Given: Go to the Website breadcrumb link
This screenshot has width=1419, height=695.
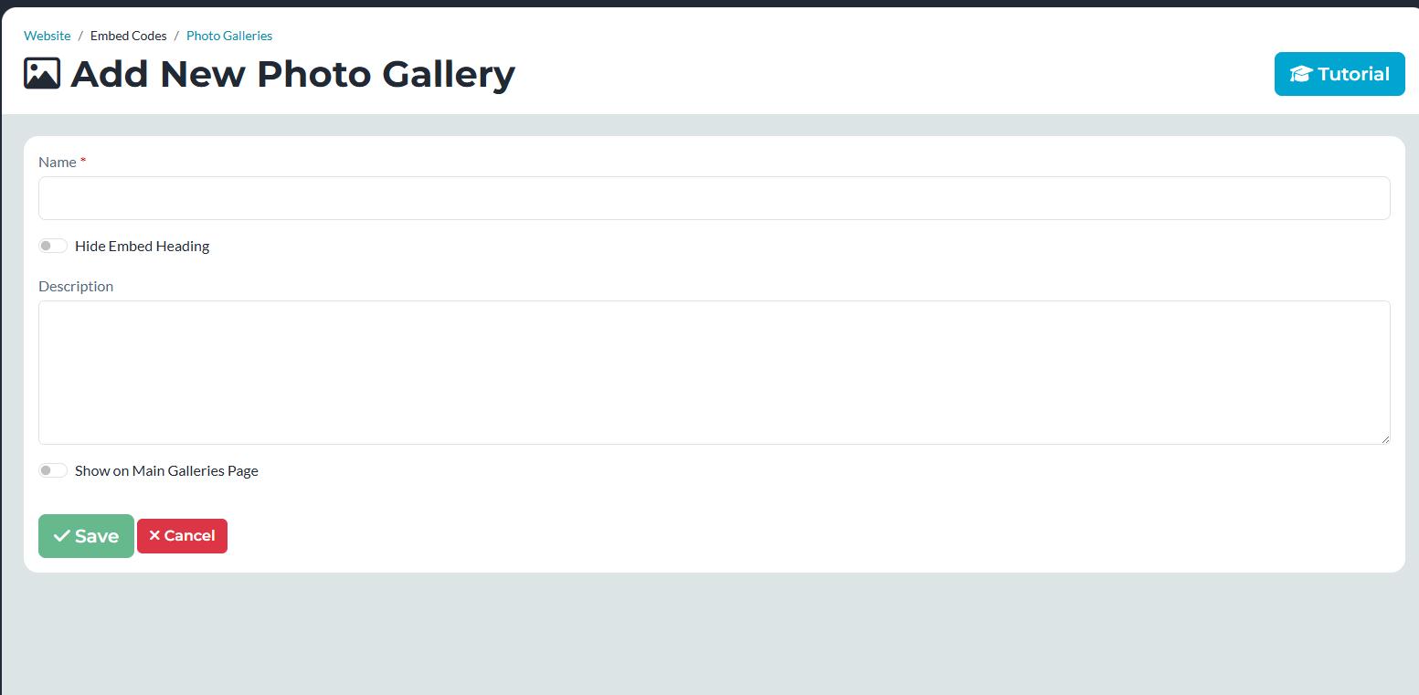Looking at the screenshot, I should [47, 36].
